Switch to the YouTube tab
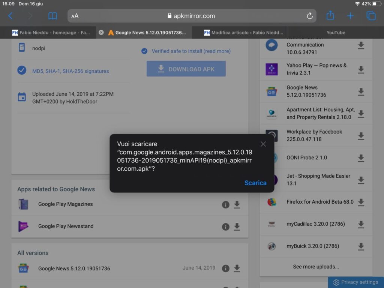 click(x=336, y=33)
